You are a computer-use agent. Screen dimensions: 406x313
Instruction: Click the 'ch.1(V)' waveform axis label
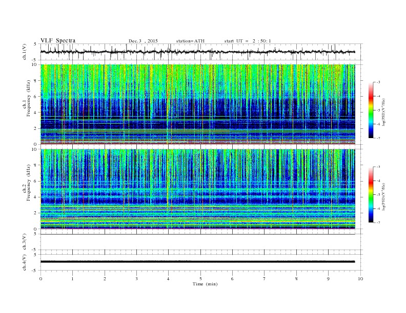click(24, 52)
